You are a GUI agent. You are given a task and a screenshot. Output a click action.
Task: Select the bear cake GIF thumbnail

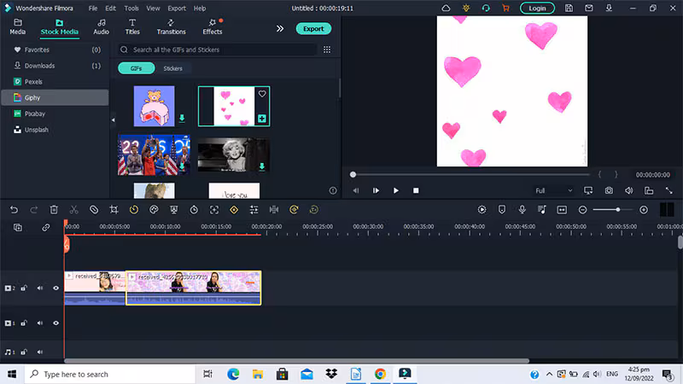155,106
